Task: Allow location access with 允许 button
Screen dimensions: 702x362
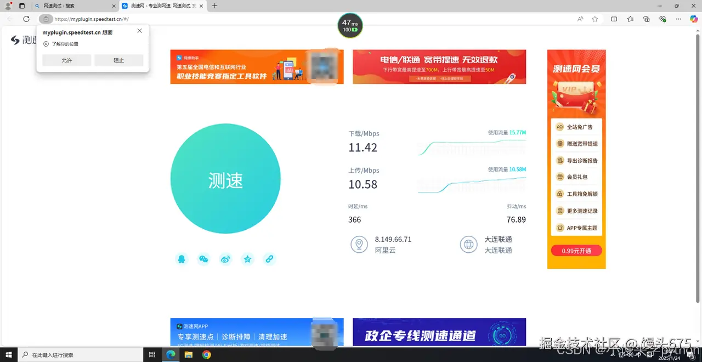Action: click(x=66, y=60)
